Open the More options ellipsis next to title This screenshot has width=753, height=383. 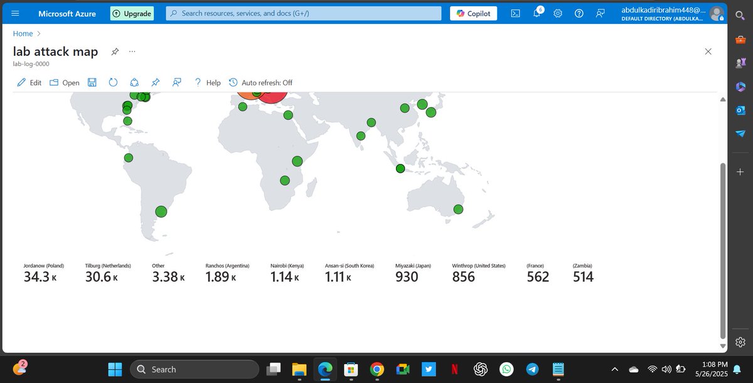point(132,51)
